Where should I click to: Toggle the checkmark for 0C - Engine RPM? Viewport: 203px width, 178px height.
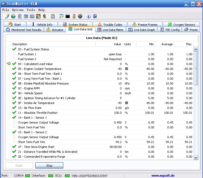pyautogui.click(x=14, y=88)
